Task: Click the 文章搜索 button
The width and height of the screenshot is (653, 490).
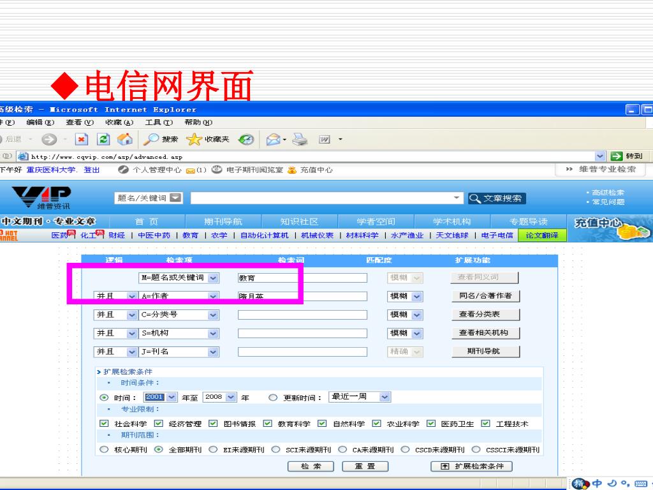Action: click(x=497, y=198)
